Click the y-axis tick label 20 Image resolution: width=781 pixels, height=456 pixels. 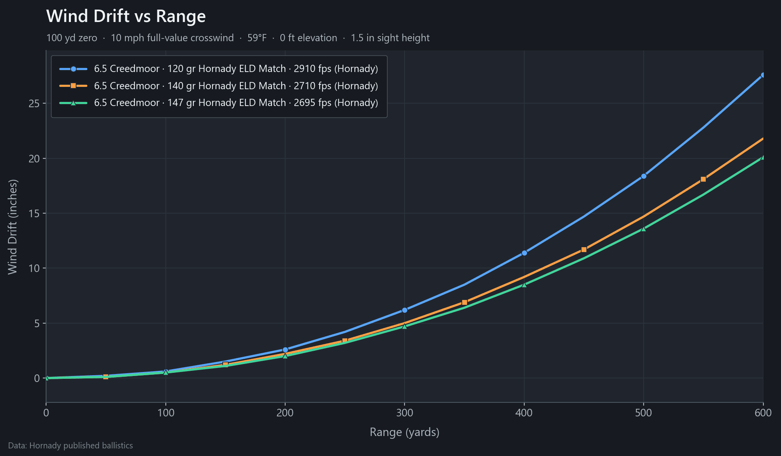pyautogui.click(x=34, y=158)
